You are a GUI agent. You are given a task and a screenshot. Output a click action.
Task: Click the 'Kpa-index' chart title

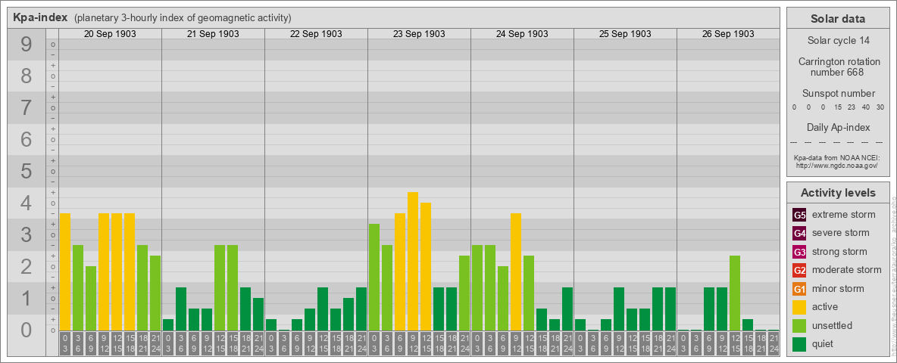tap(40, 17)
